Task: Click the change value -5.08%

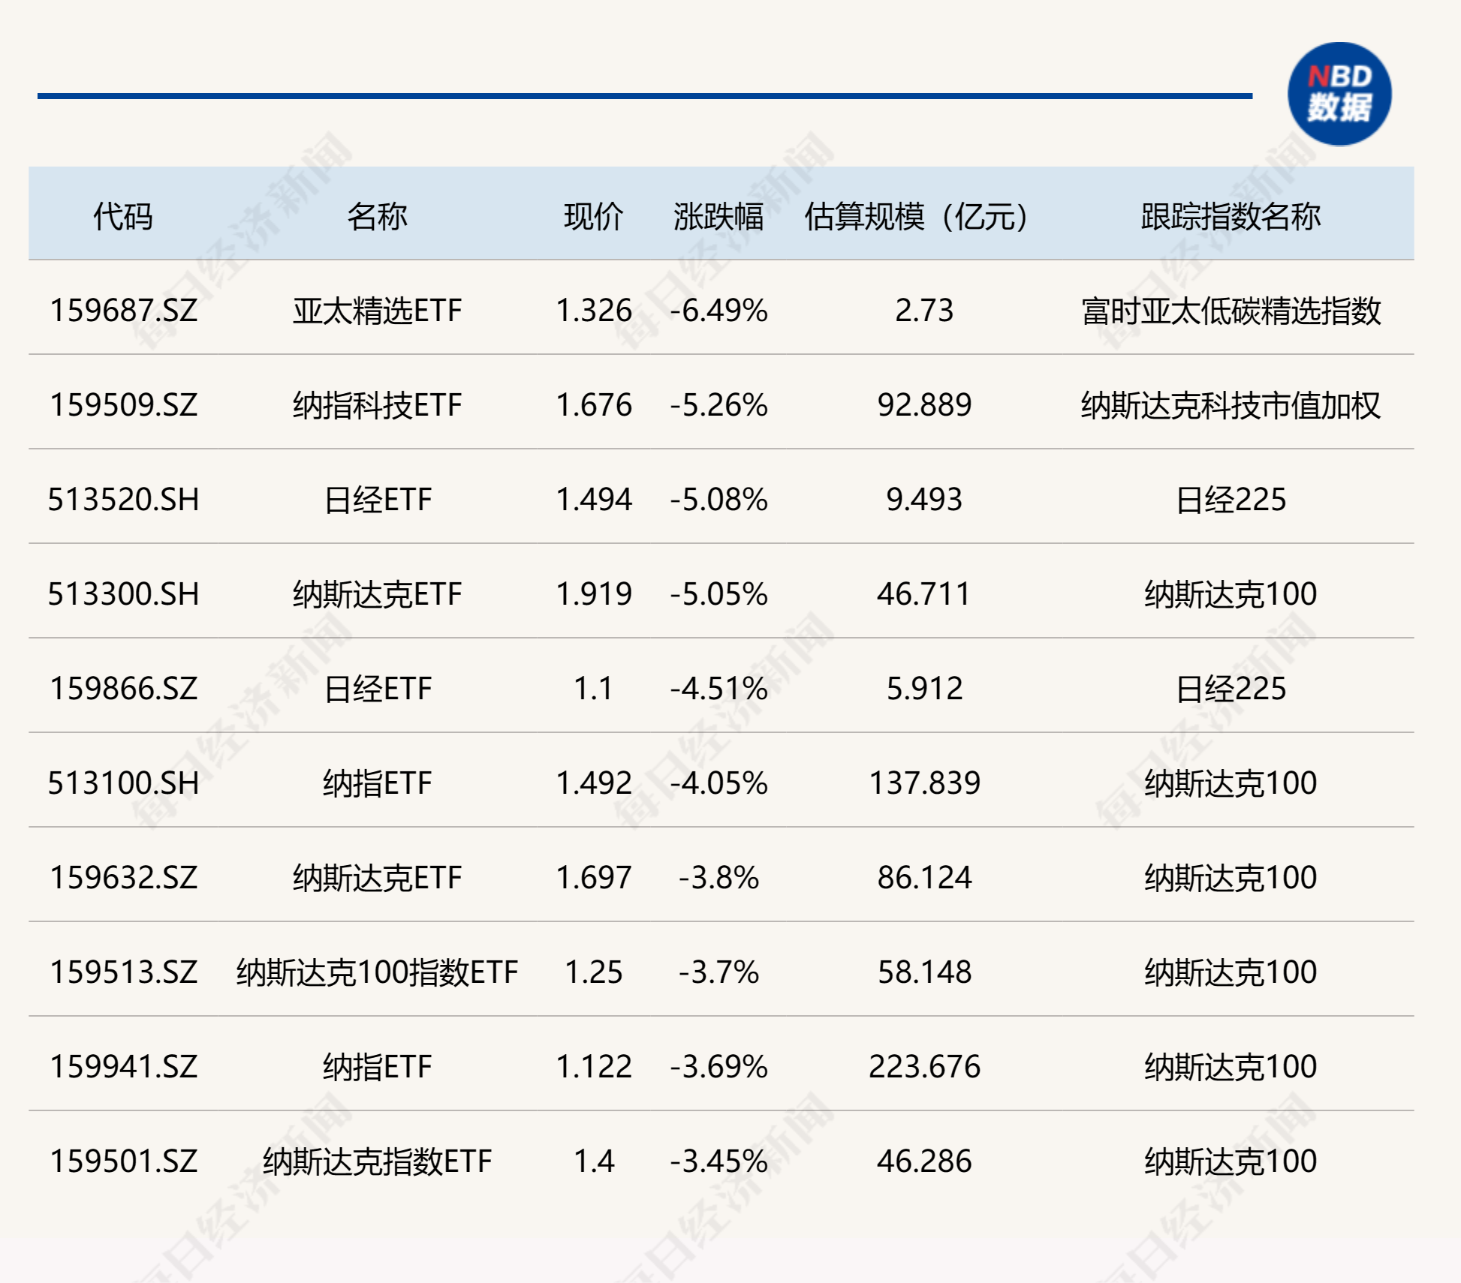Action: pyautogui.click(x=718, y=500)
